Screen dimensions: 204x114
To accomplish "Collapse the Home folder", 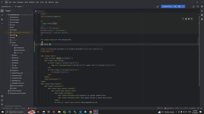I will (11, 45).
